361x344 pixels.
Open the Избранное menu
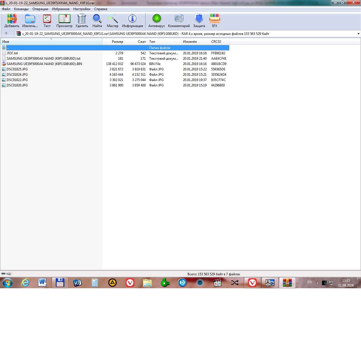[61, 9]
